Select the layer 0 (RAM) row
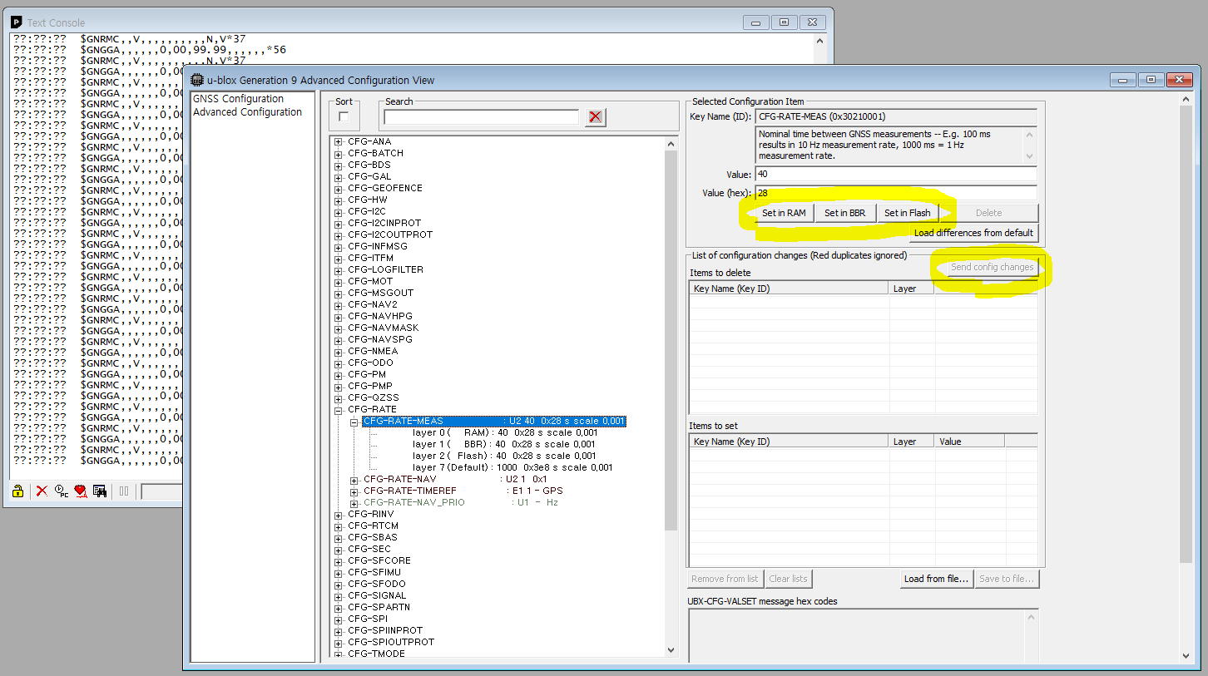 click(x=505, y=432)
